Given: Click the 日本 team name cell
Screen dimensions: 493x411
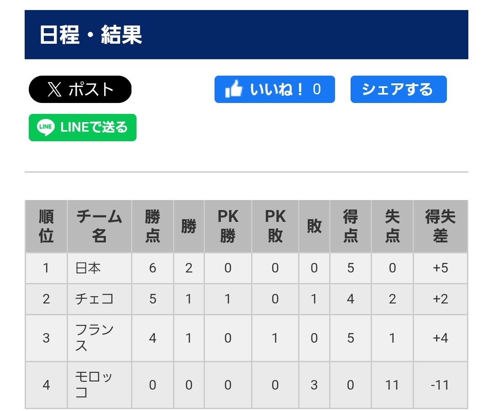Looking at the screenshot, I should point(100,268).
